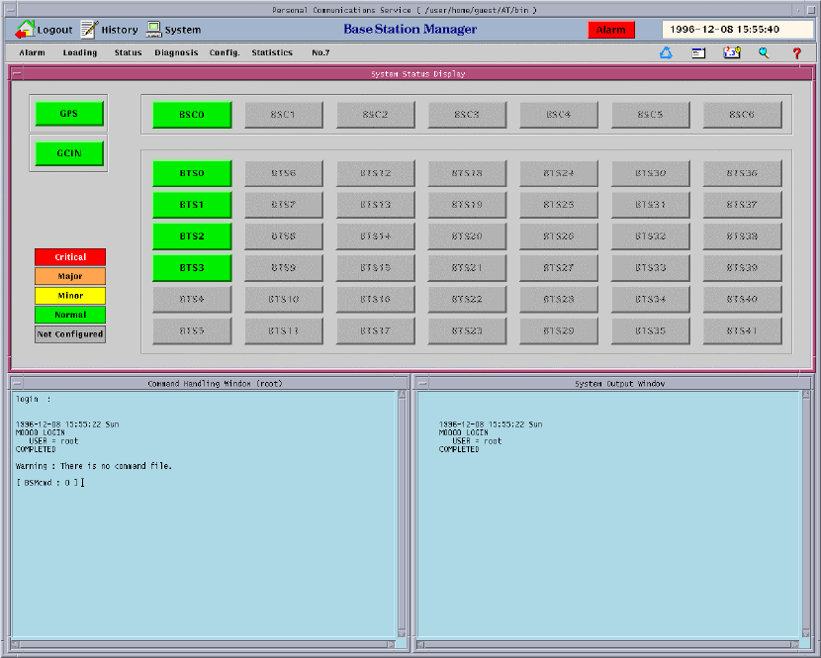This screenshot has width=821, height=658.
Task: Open History via the notepad pencil icon
Action: point(89,30)
